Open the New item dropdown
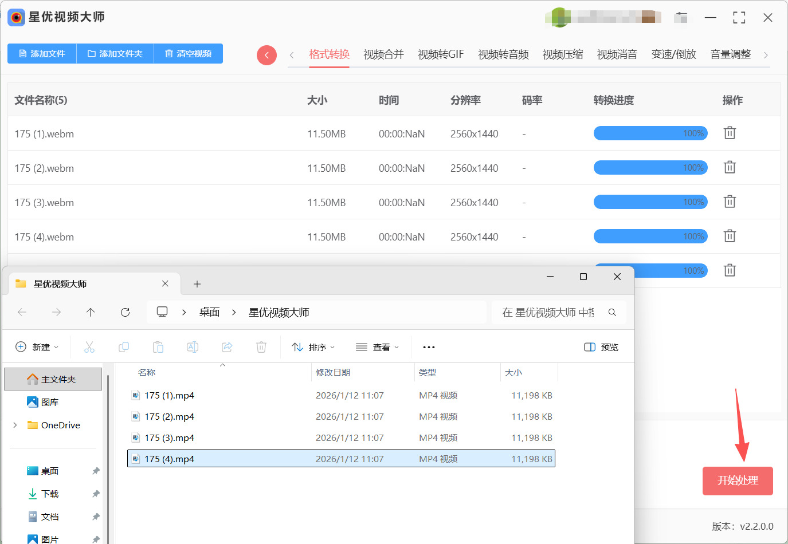Screen dimensions: 788x544 click(x=37, y=347)
